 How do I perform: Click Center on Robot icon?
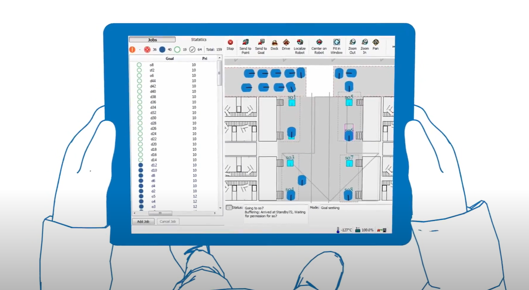coord(319,42)
